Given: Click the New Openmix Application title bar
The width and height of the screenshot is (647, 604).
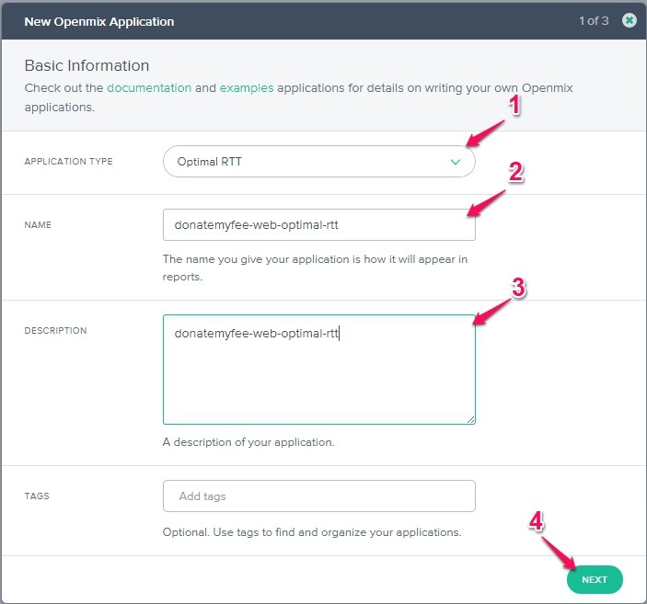Looking at the screenshot, I should click(98, 20).
